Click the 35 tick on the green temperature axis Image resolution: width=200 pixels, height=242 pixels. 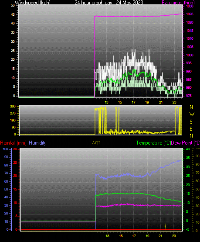pyautogui.click(x=188, y=158)
